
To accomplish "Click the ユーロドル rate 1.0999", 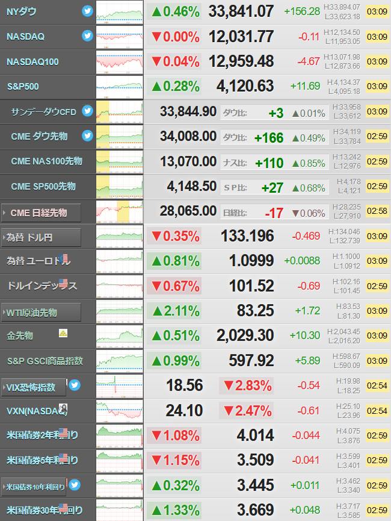I will (251, 261).
